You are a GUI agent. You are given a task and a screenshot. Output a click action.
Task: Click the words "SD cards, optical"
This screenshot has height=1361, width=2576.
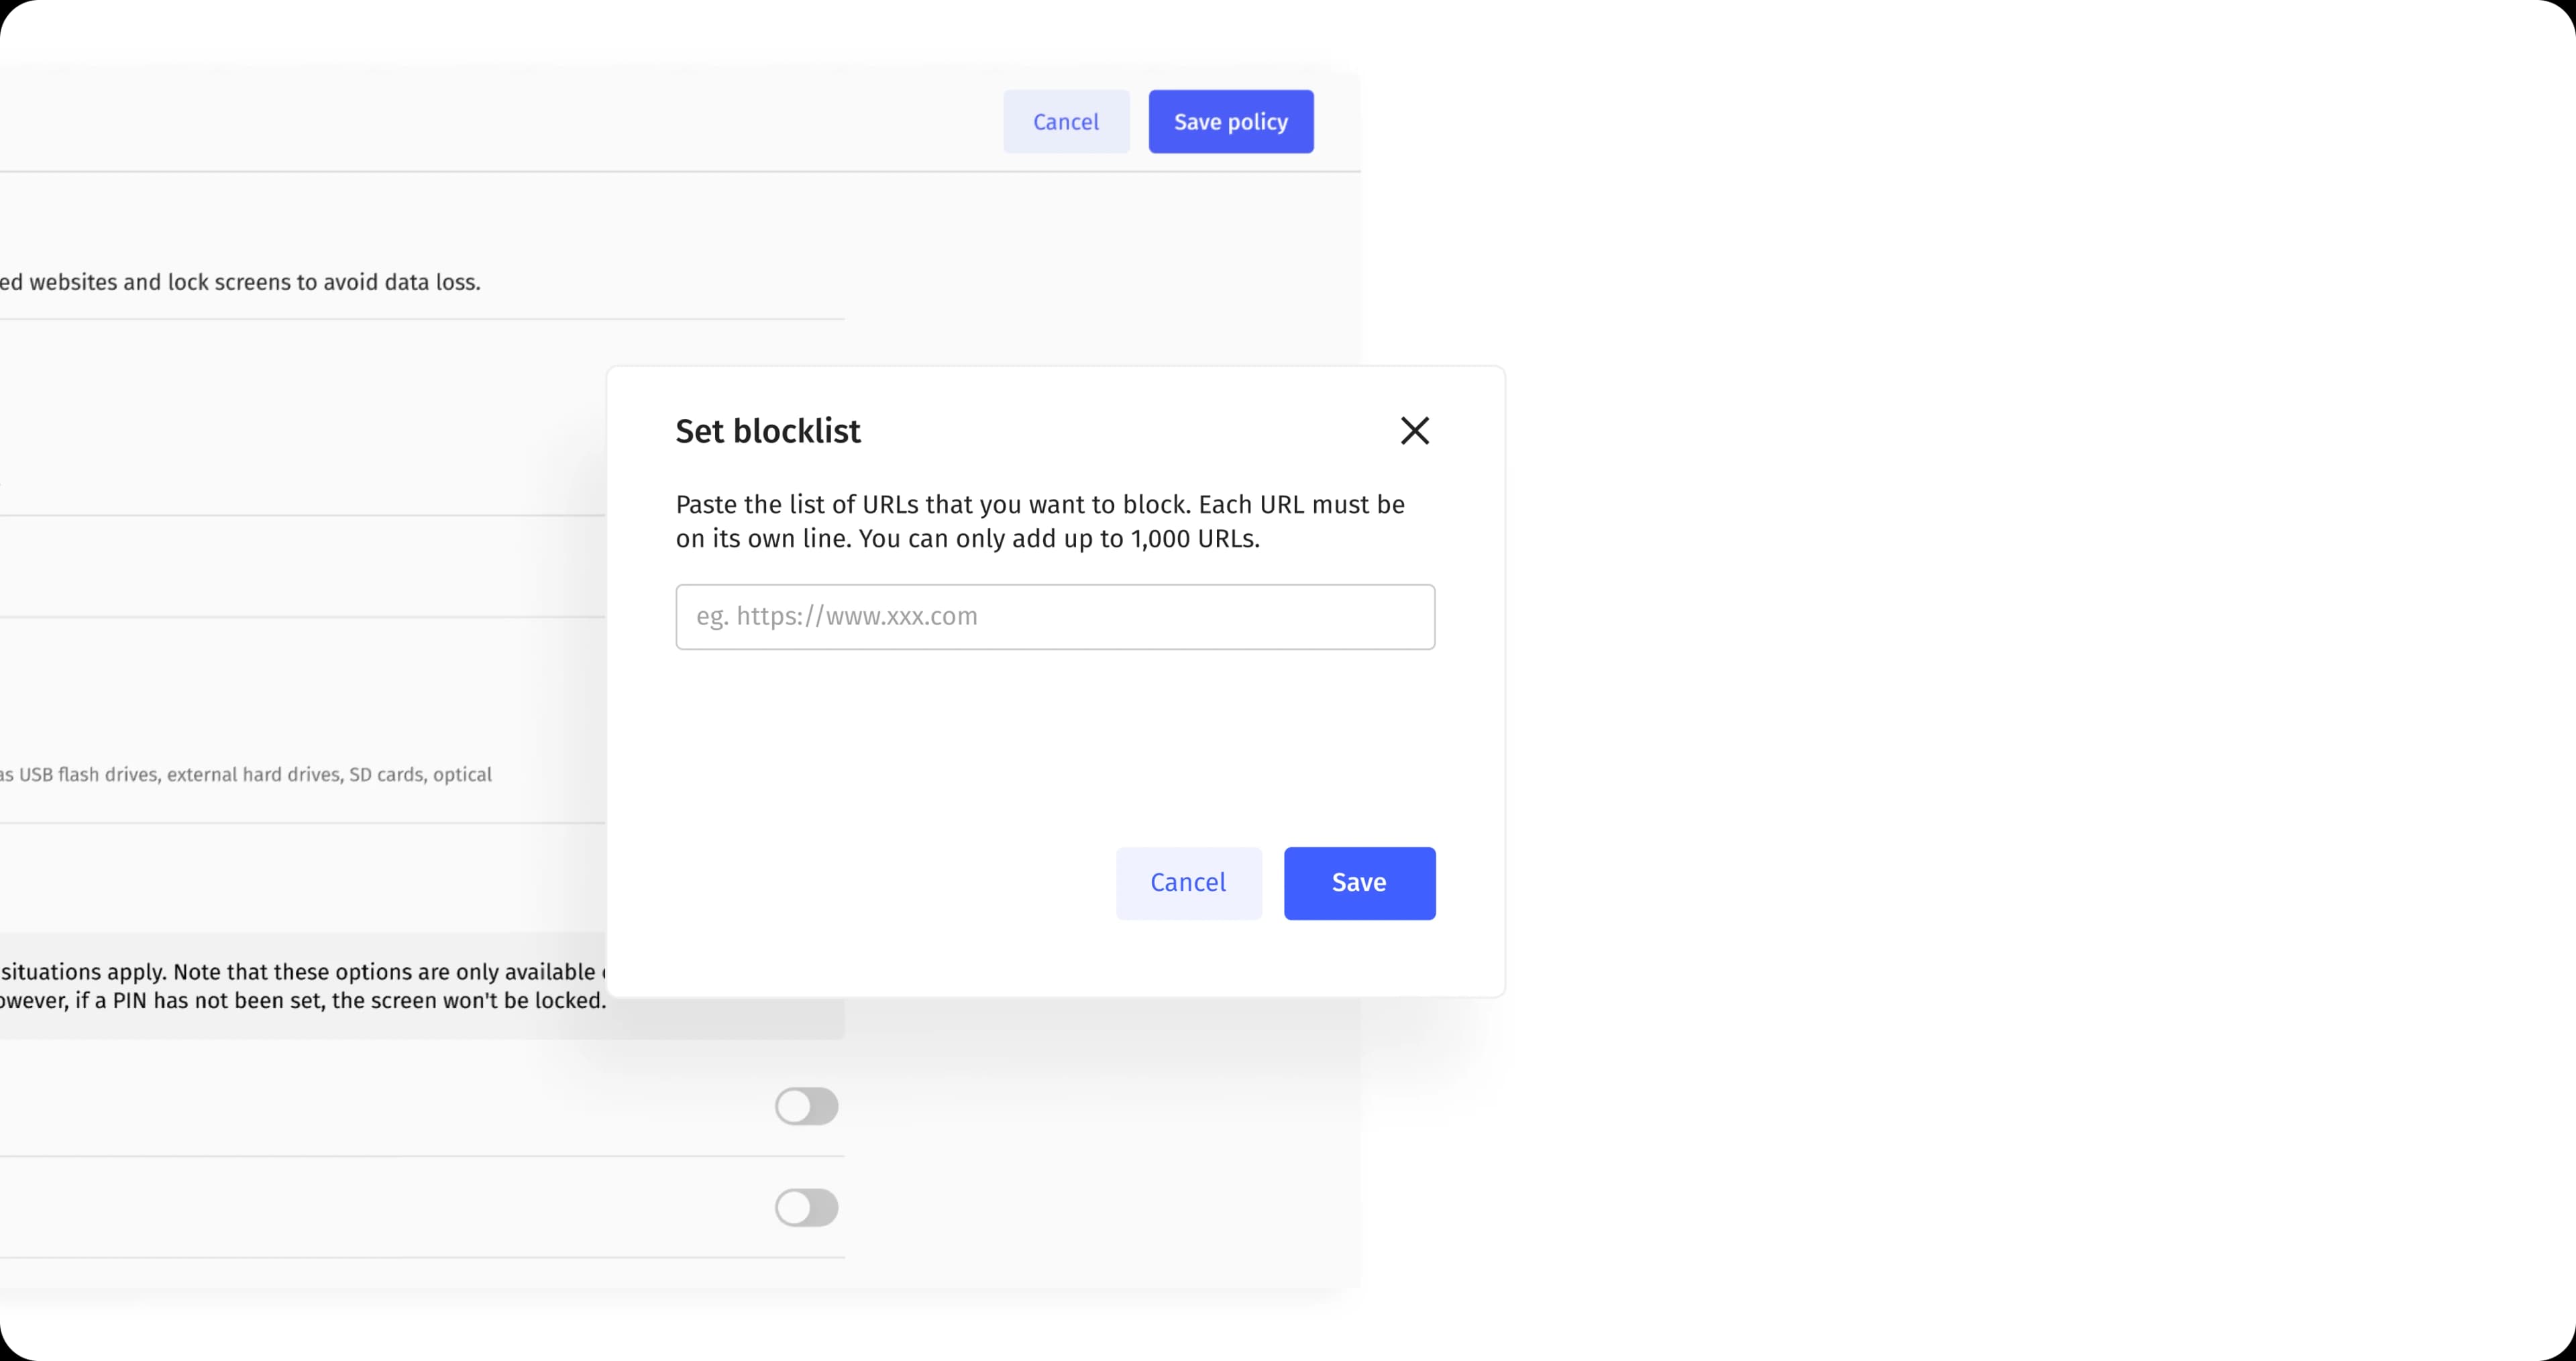(x=420, y=775)
